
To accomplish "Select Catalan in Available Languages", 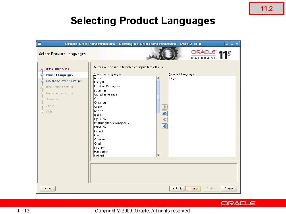I will (125, 99).
